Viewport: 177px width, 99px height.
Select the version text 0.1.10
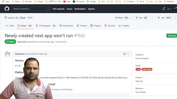pos(18,66)
